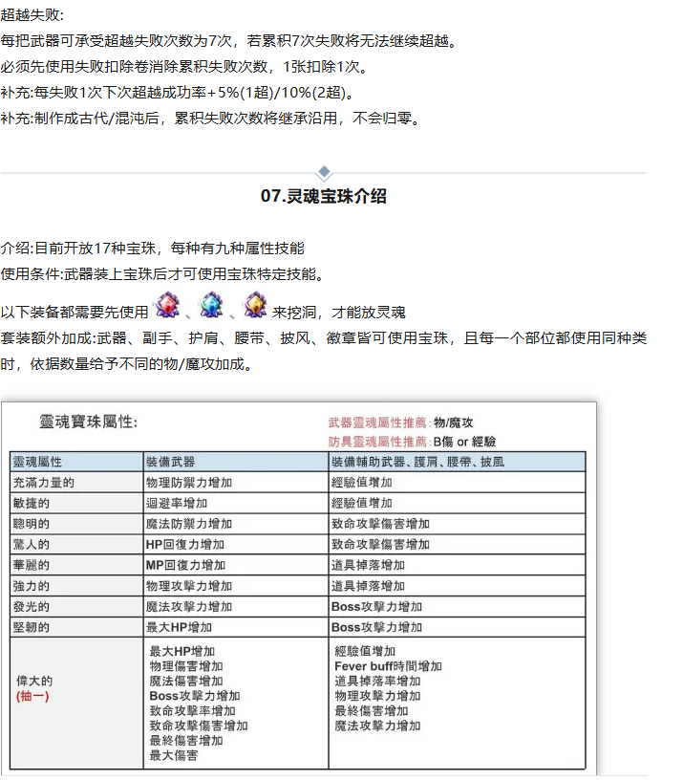Click the line starting "补充:制作成古代/混沌后"

tap(211, 119)
